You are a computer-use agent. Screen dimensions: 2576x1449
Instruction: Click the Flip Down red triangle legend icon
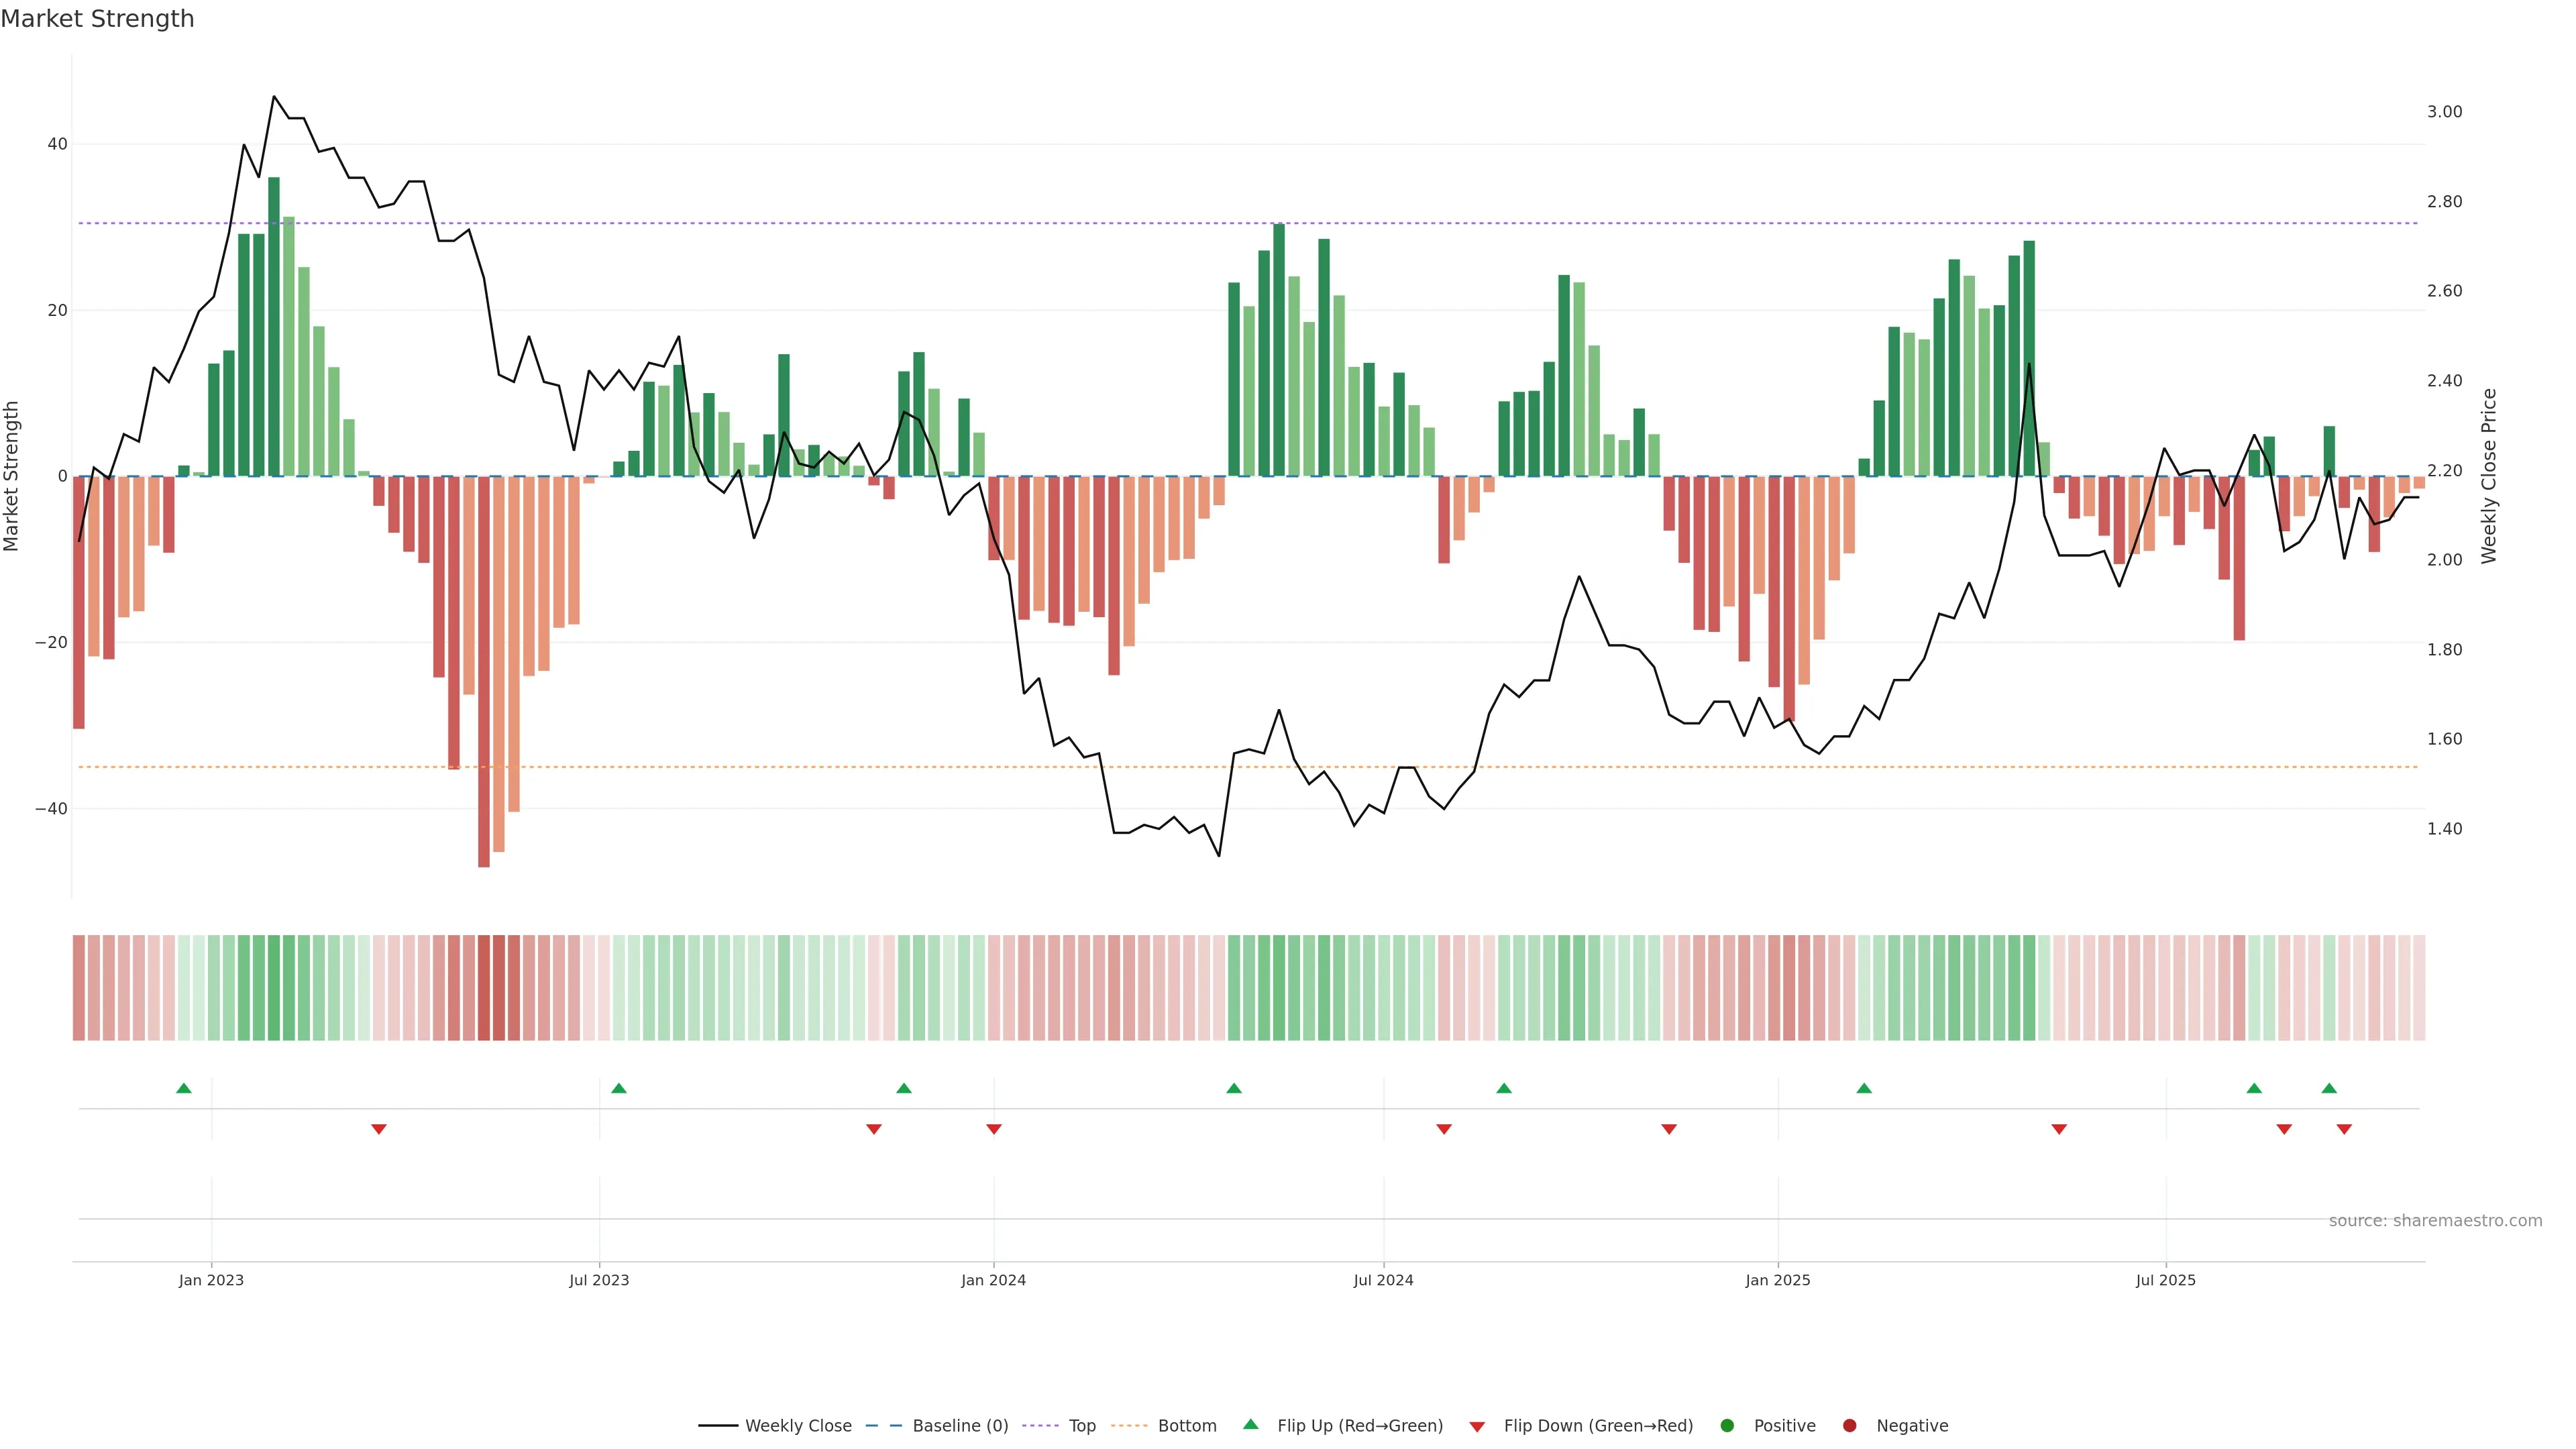1477,1426
